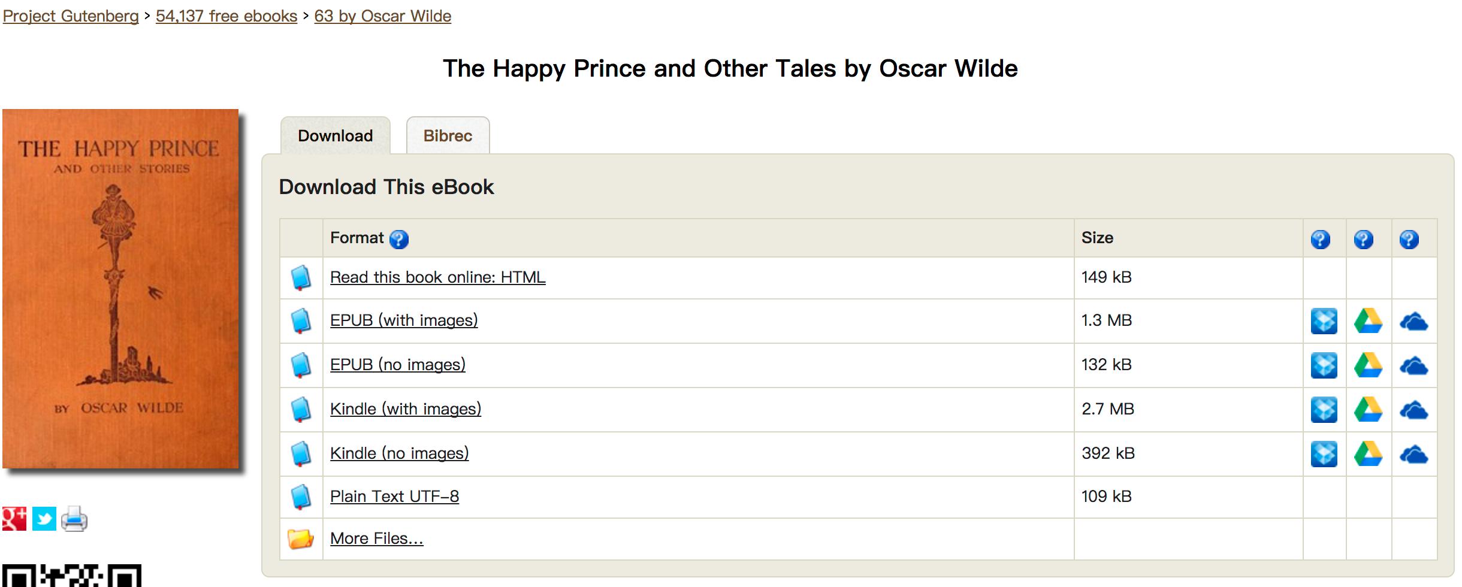Click book icon beside Plain Text UTF-8
Viewport: 1462px width, 587px height.
click(301, 497)
